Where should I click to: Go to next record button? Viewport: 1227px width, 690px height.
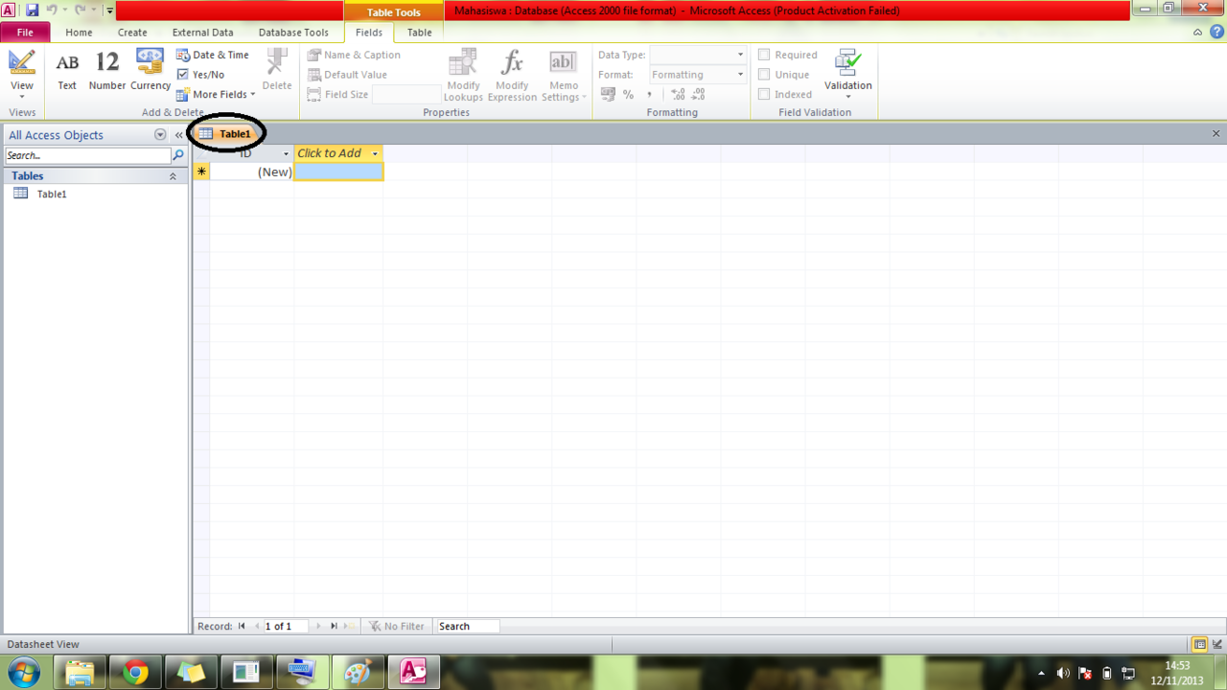pyautogui.click(x=319, y=626)
